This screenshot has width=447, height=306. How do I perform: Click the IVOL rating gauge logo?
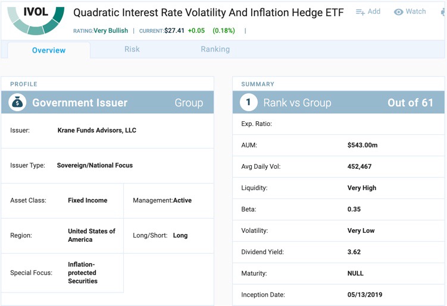tap(36, 19)
